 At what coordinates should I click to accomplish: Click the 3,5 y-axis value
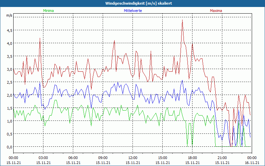point(10,56)
